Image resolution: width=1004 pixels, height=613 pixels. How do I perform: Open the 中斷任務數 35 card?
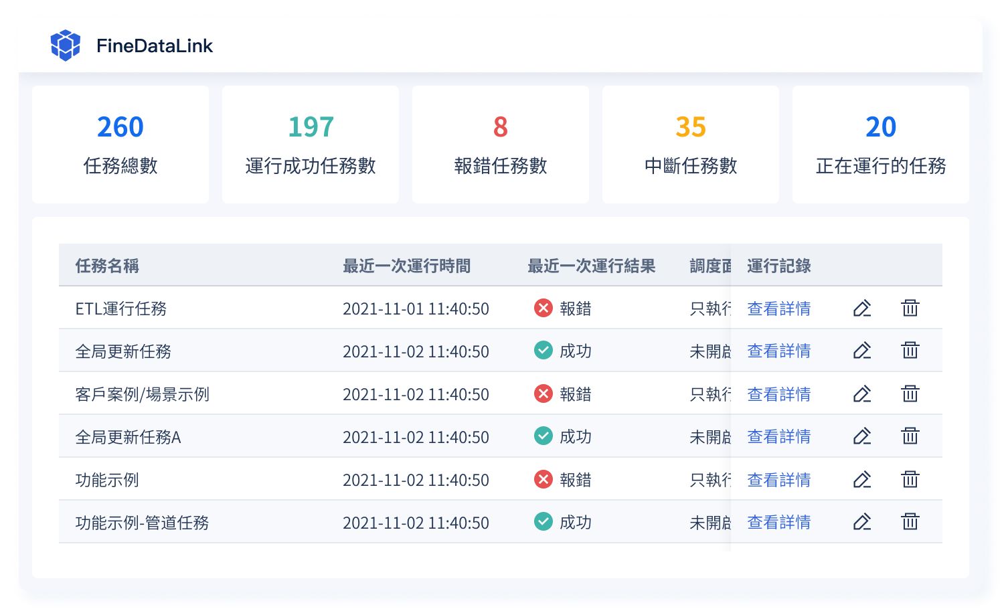691,145
